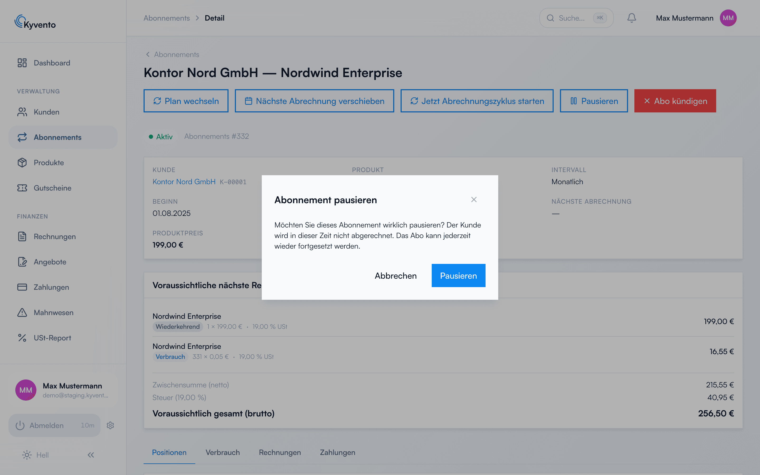
Task: Switch to the Rechnungen tab
Action: tap(280, 452)
